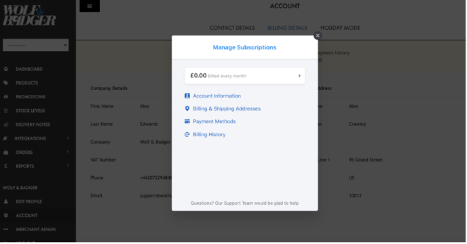
Task: Switch to Billing Details tab
Action: point(287,28)
